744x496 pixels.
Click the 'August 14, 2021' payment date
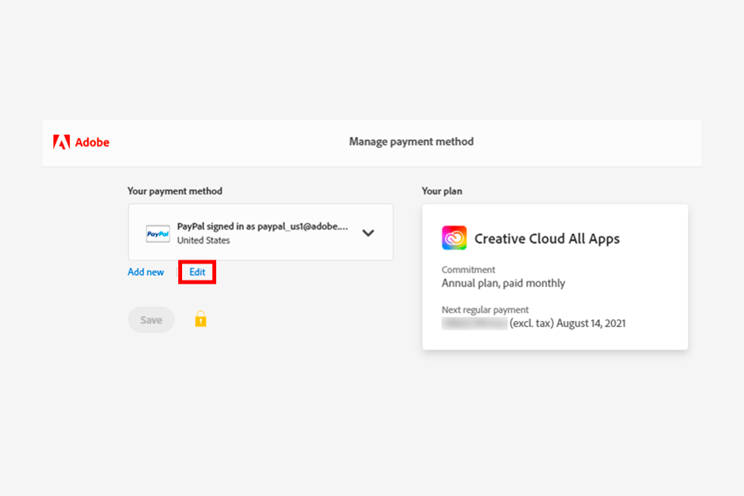pos(591,323)
